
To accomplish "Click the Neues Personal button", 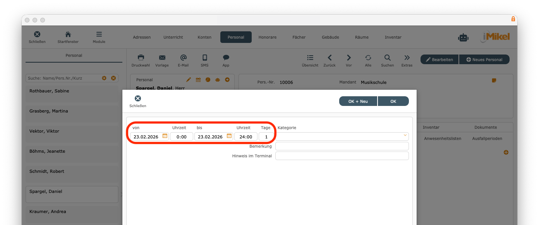I will click(484, 60).
